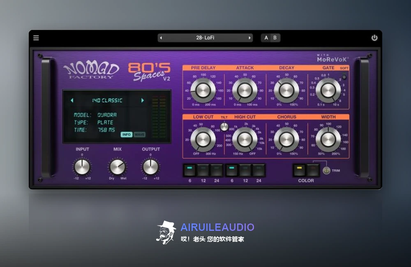Viewport: 411px width, 267px height.
Task: Enable high cut 12 dB slope button
Action: (245, 170)
